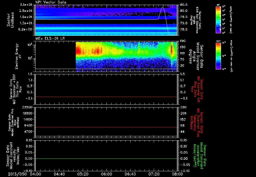
Task: Click the 'MU Scanner +30V Raw Data' axis title
Action: pyautogui.click(x=15, y=89)
